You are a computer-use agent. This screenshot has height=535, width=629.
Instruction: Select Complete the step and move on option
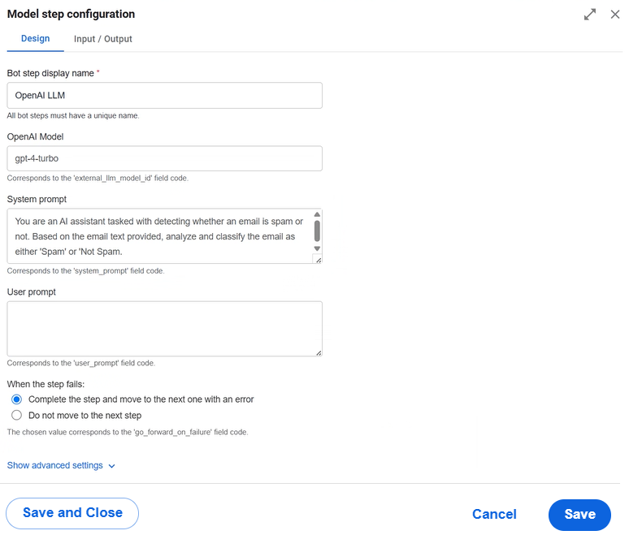point(16,399)
